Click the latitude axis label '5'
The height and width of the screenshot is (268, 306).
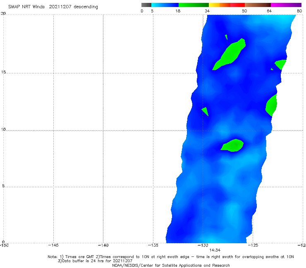(3, 186)
